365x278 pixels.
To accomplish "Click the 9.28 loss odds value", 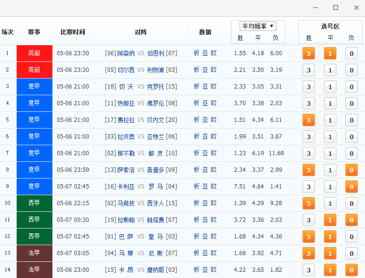I will point(276,203).
